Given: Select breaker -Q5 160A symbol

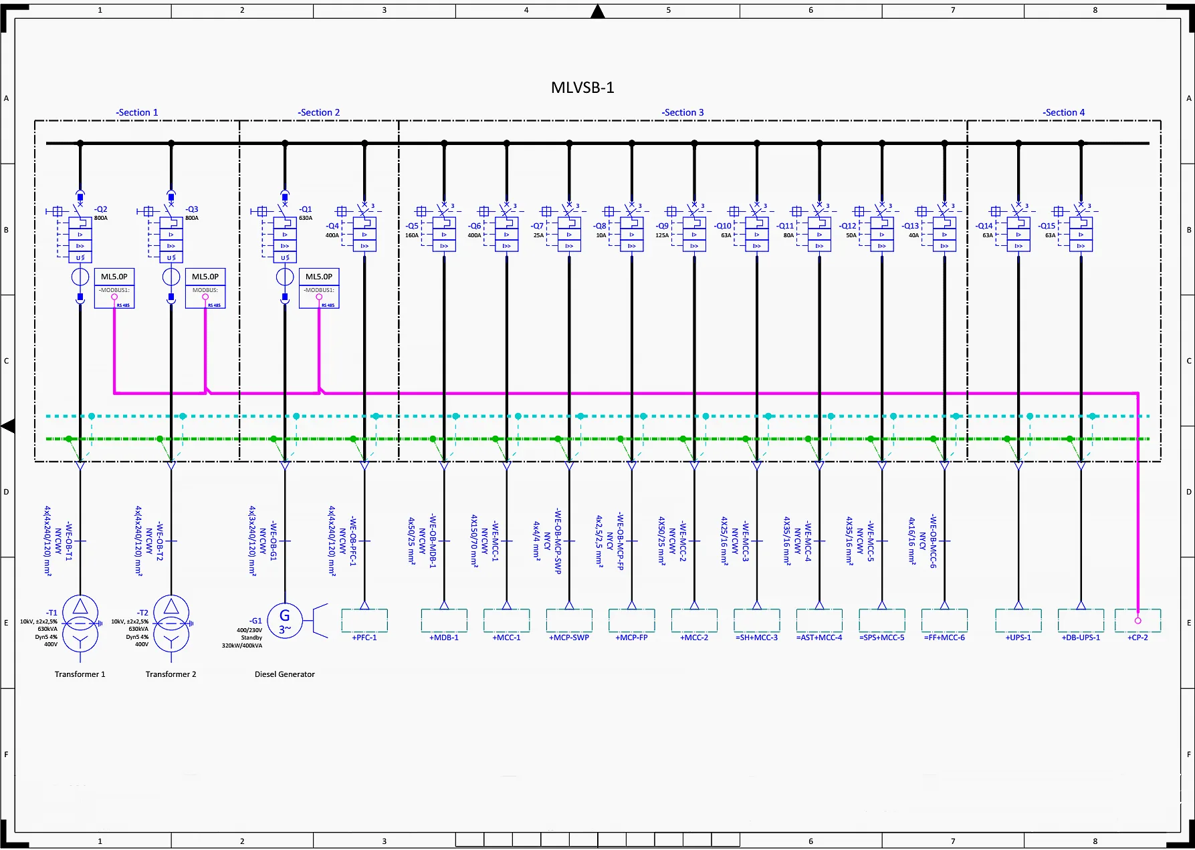Looking at the screenshot, I should pyautogui.click(x=444, y=227).
